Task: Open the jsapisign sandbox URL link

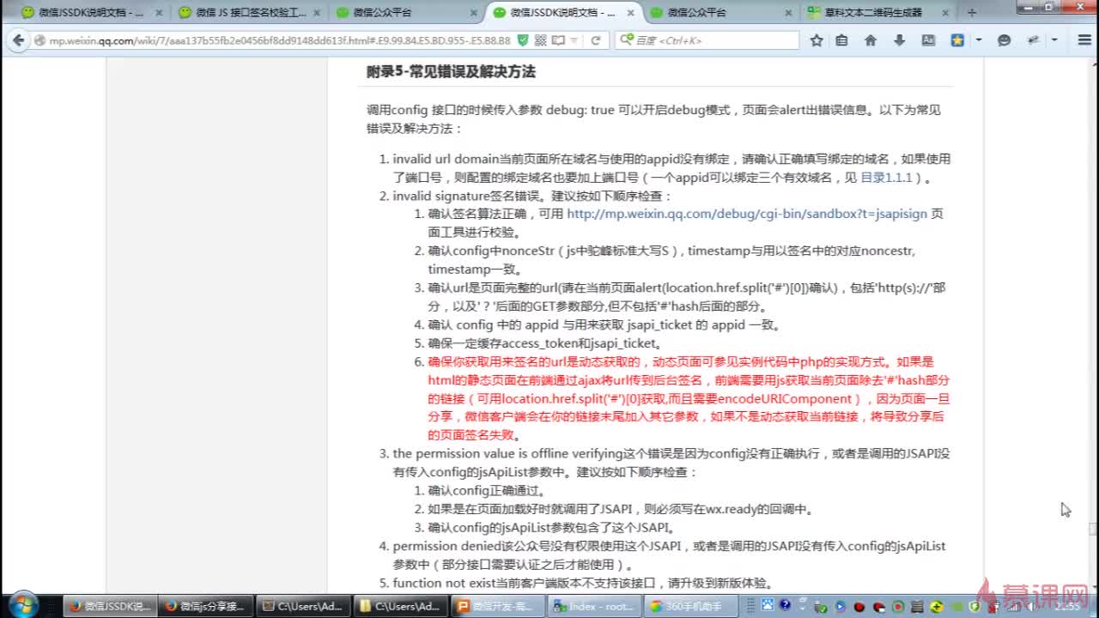Action: tap(747, 214)
